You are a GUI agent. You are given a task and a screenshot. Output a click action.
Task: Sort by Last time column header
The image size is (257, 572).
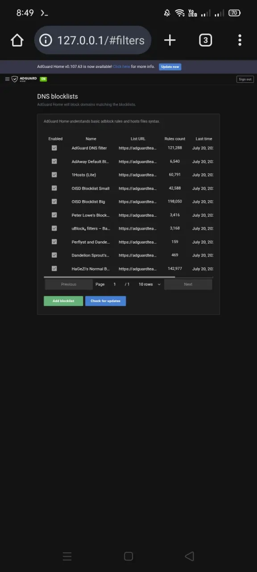click(204, 139)
